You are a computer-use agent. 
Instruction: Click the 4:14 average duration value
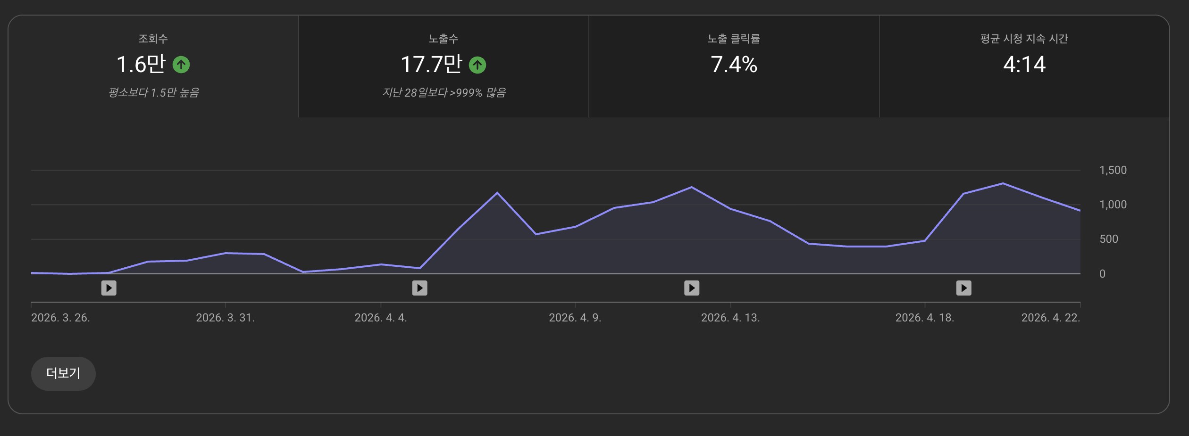pos(1024,64)
